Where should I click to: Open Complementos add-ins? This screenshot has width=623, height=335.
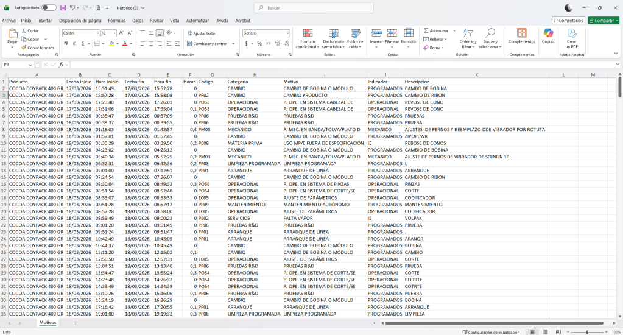click(x=521, y=33)
